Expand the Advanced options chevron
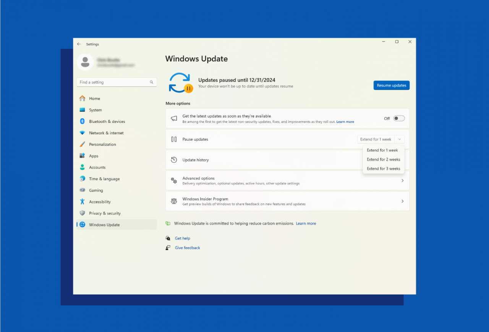 click(402, 181)
